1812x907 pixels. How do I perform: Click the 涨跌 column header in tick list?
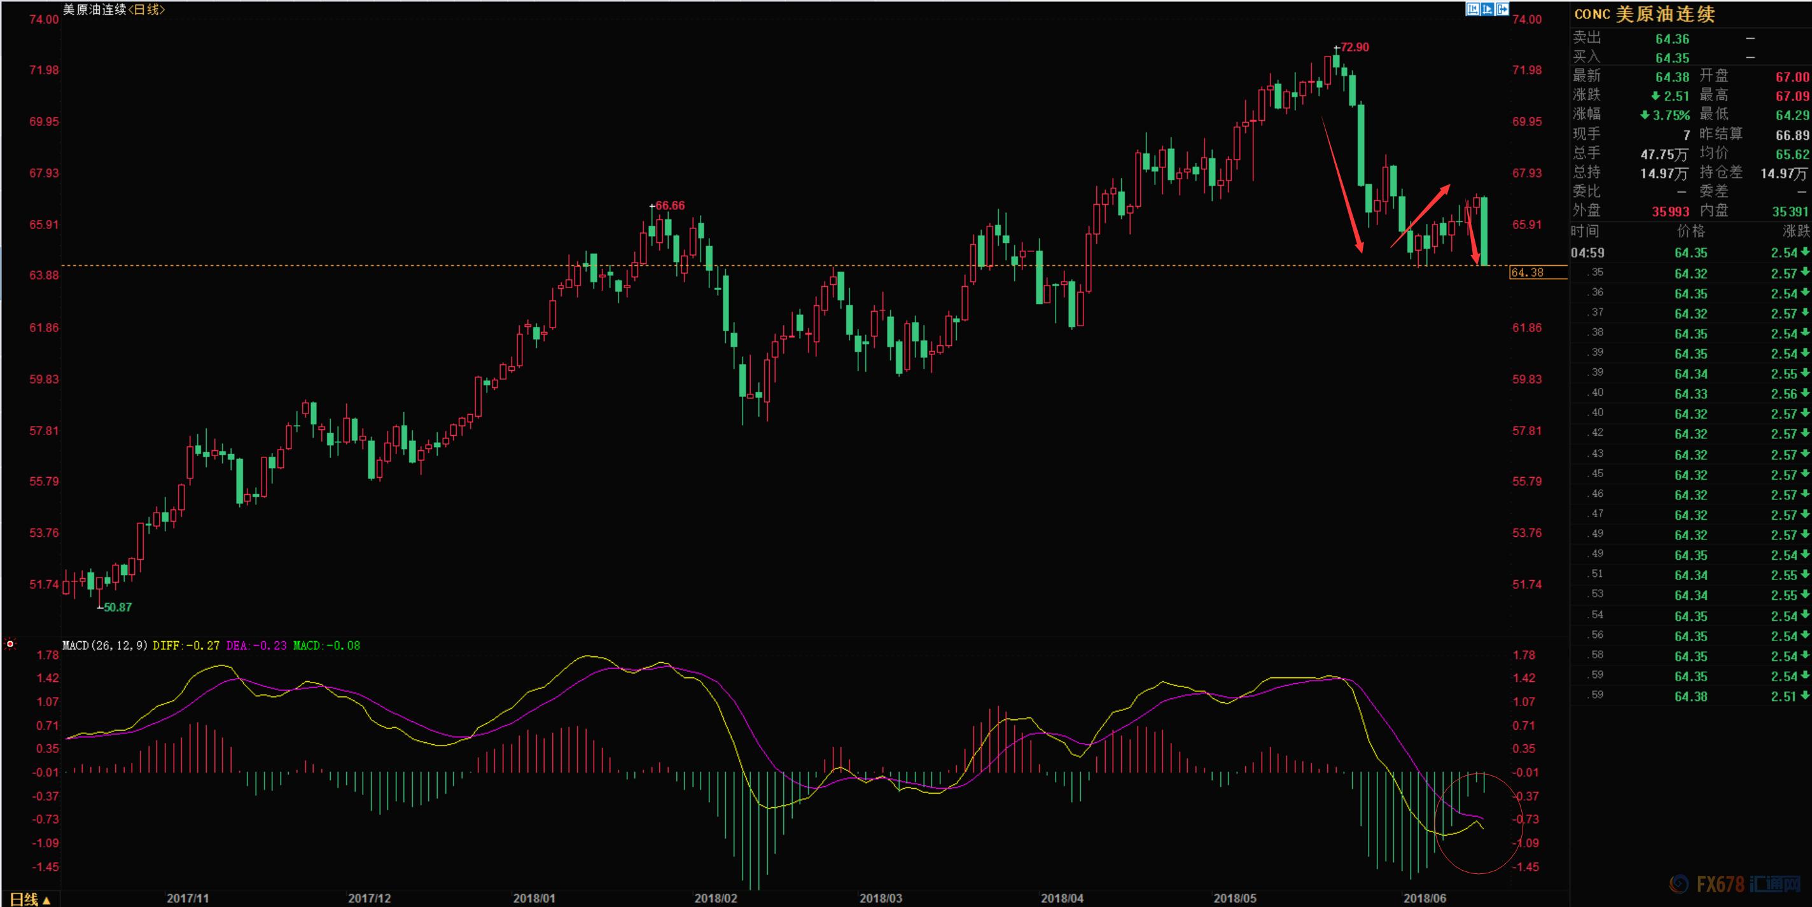(1796, 232)
